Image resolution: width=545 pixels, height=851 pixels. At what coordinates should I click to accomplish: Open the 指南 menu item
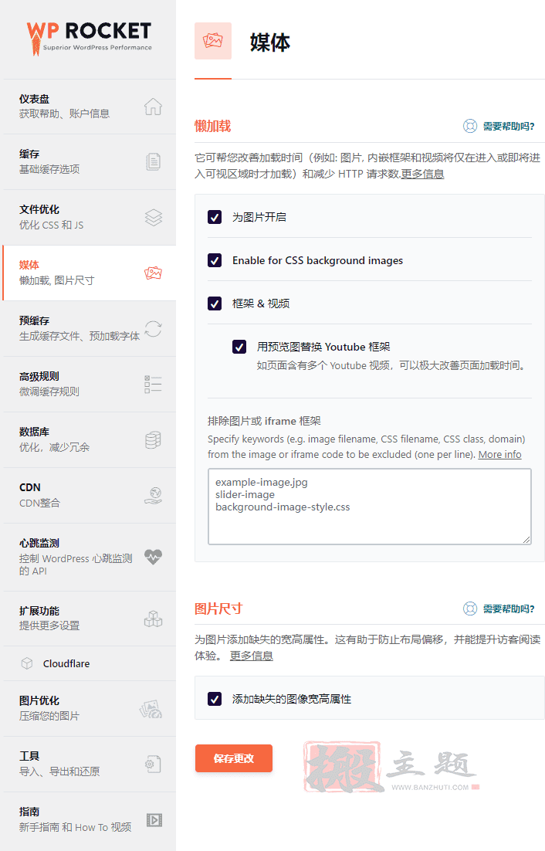click(90, 820)
